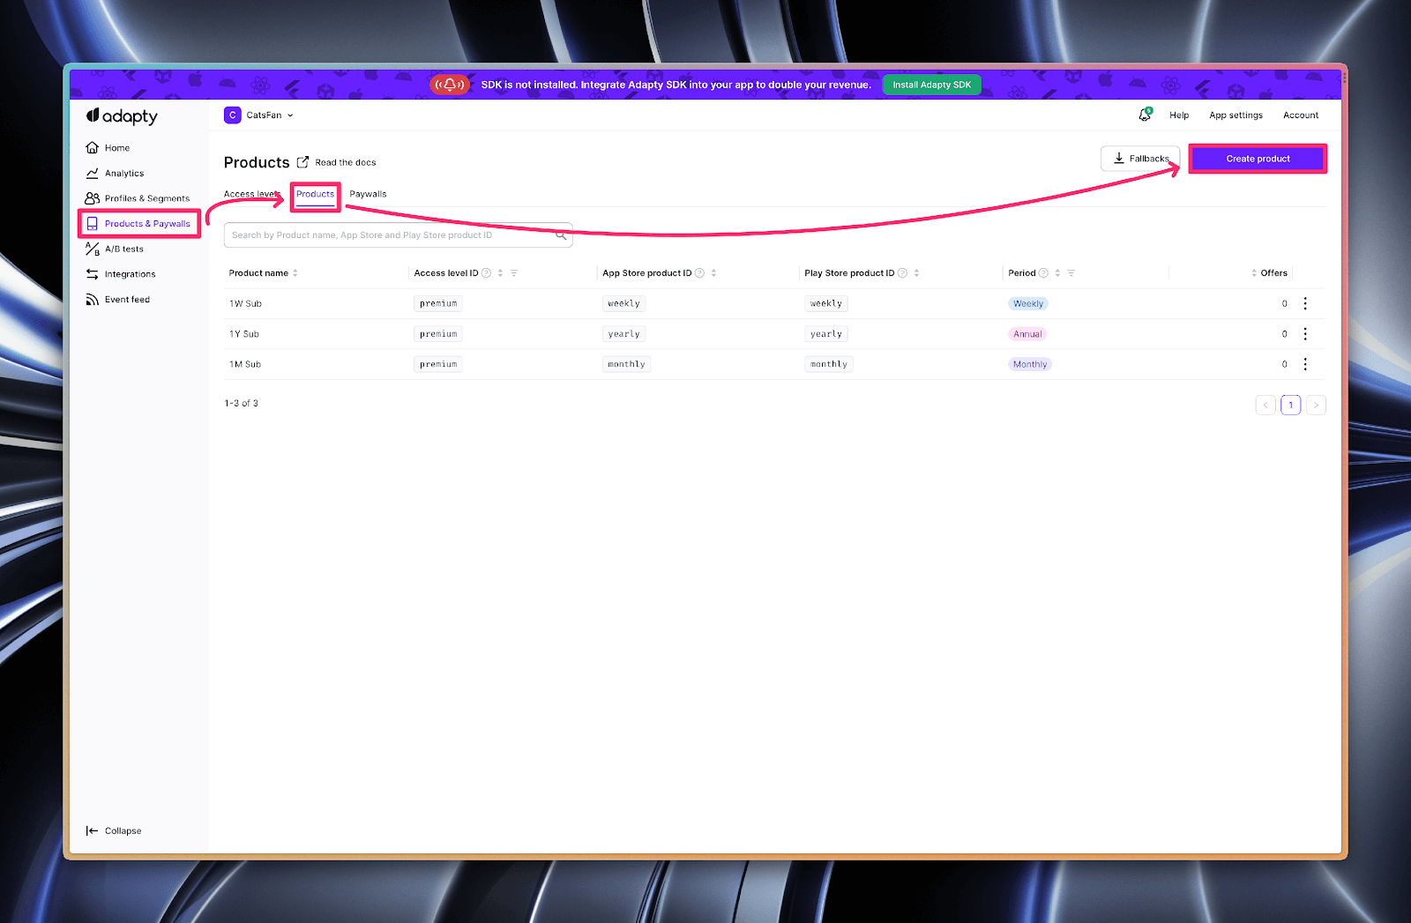The image size is (1411, 923).
Task: Open the Read the docs link
Action: coord(345,163)
